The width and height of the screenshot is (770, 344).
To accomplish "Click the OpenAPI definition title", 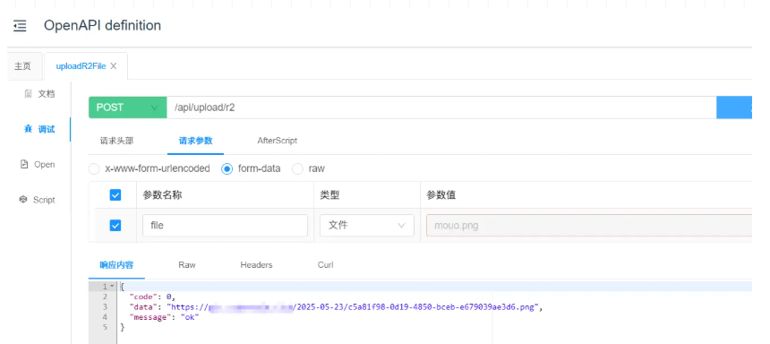I will pyautogui.click(x=102, y=26).
